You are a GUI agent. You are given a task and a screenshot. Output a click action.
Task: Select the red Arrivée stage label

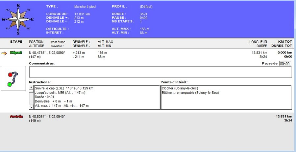[16, 117]
